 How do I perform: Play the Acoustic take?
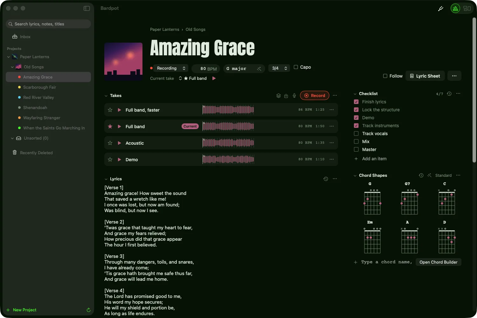pos(119,143)
